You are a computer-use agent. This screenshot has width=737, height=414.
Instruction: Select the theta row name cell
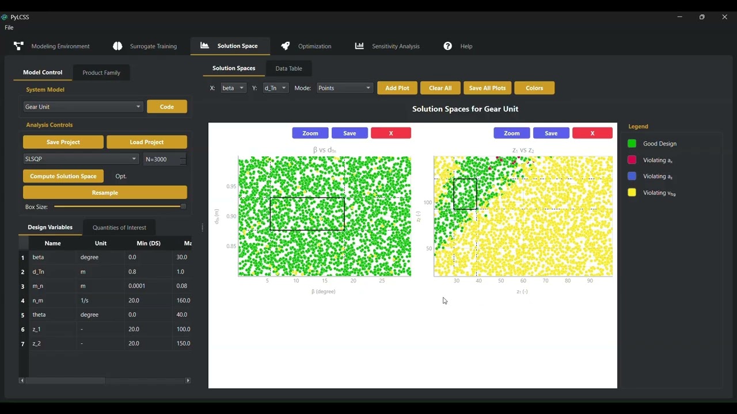pos(52,315)
